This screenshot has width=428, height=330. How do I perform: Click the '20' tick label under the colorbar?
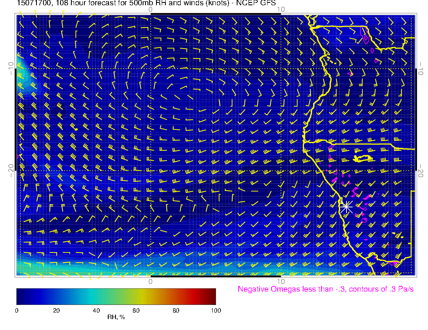(56, 310)
